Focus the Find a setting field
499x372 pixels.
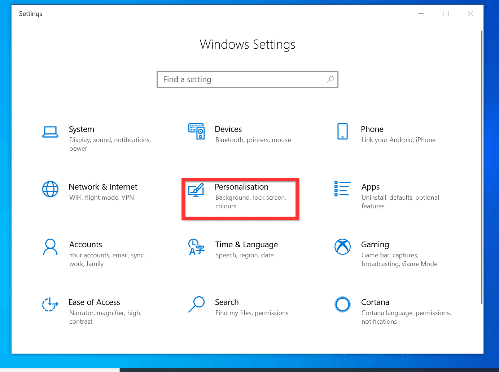click(248, 79)
